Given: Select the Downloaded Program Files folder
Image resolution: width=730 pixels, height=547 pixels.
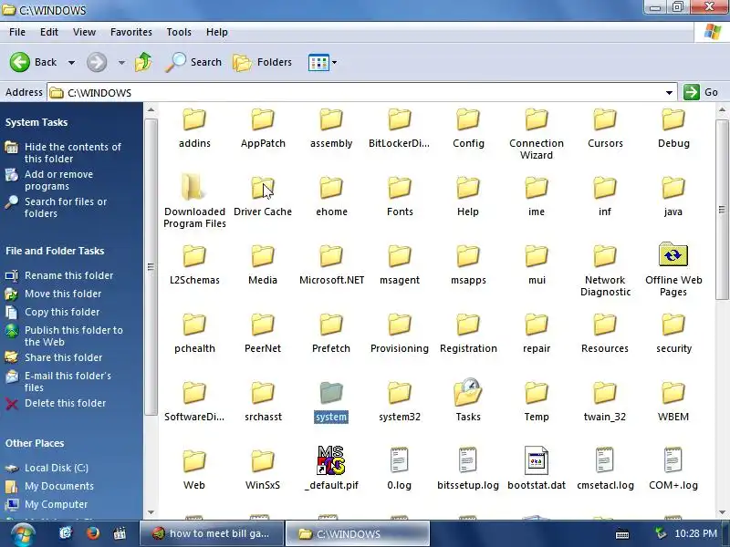Looking at the screenshot, I should click(194, 201).
